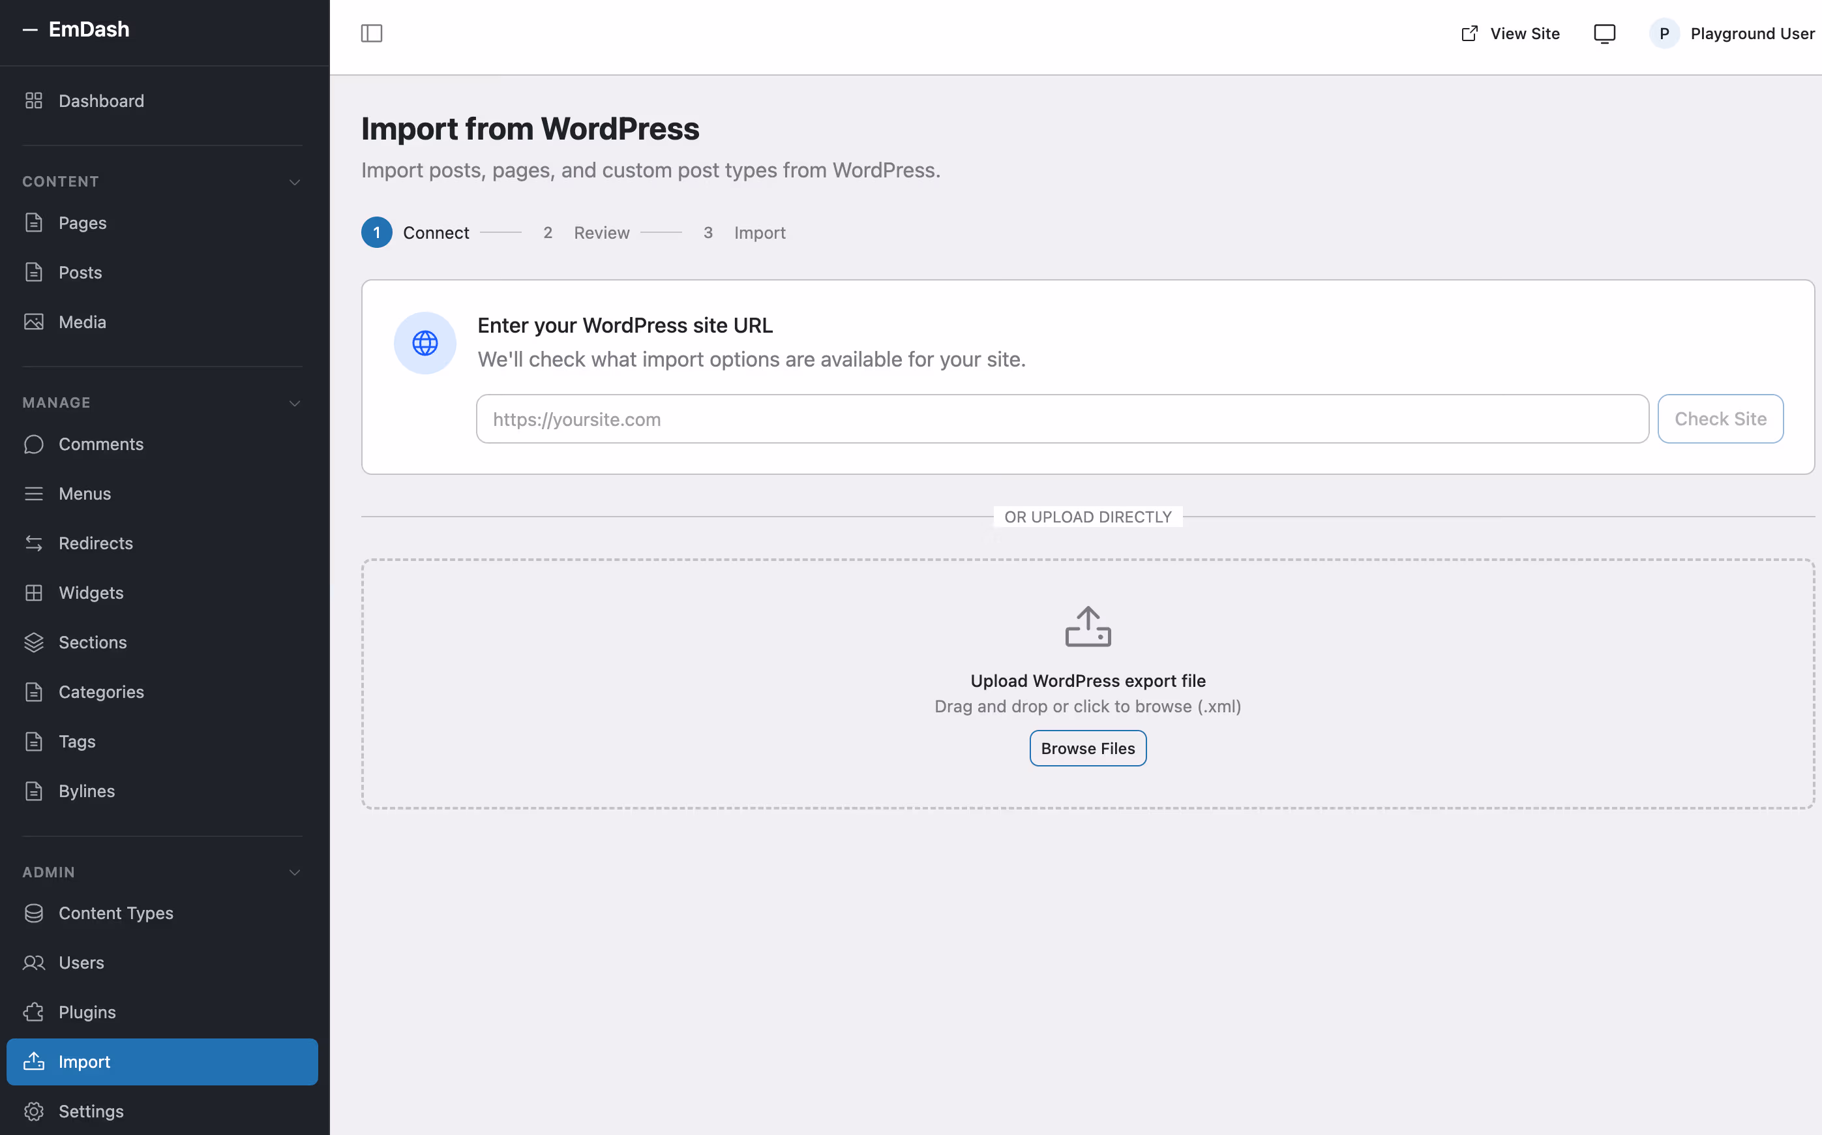Collapse the Content section chevron
Screen dimensions: 1822x1135
[x=295, y=183]
